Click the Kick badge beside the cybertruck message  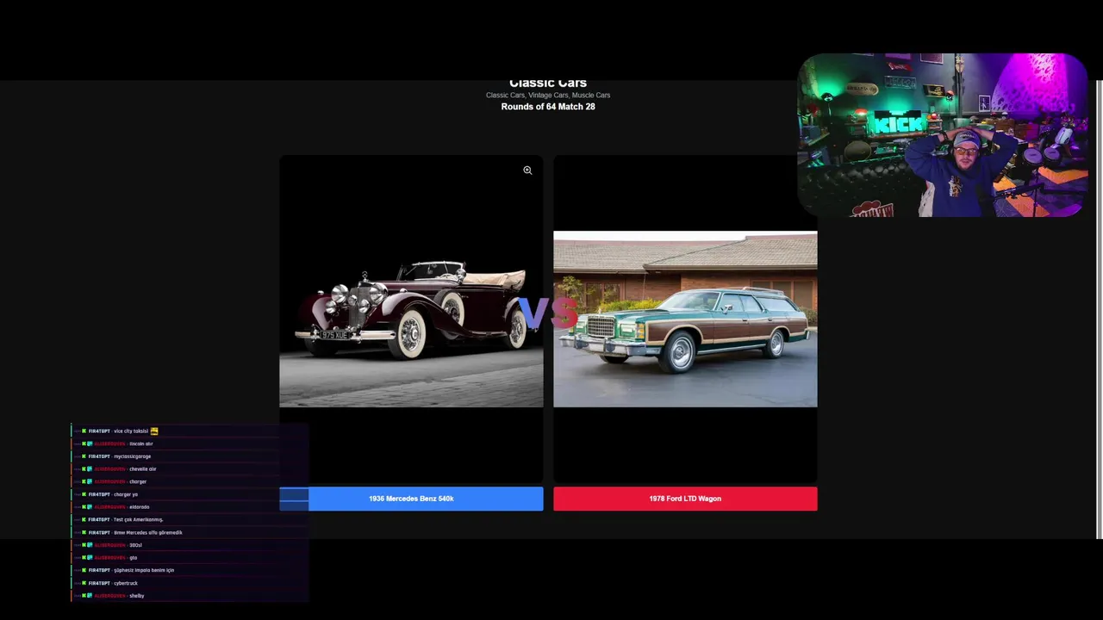(x=84, y=583)
